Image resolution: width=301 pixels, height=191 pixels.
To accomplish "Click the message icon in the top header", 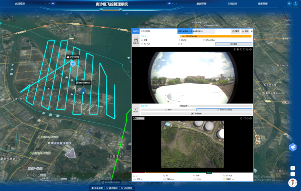I will point(289,4).
